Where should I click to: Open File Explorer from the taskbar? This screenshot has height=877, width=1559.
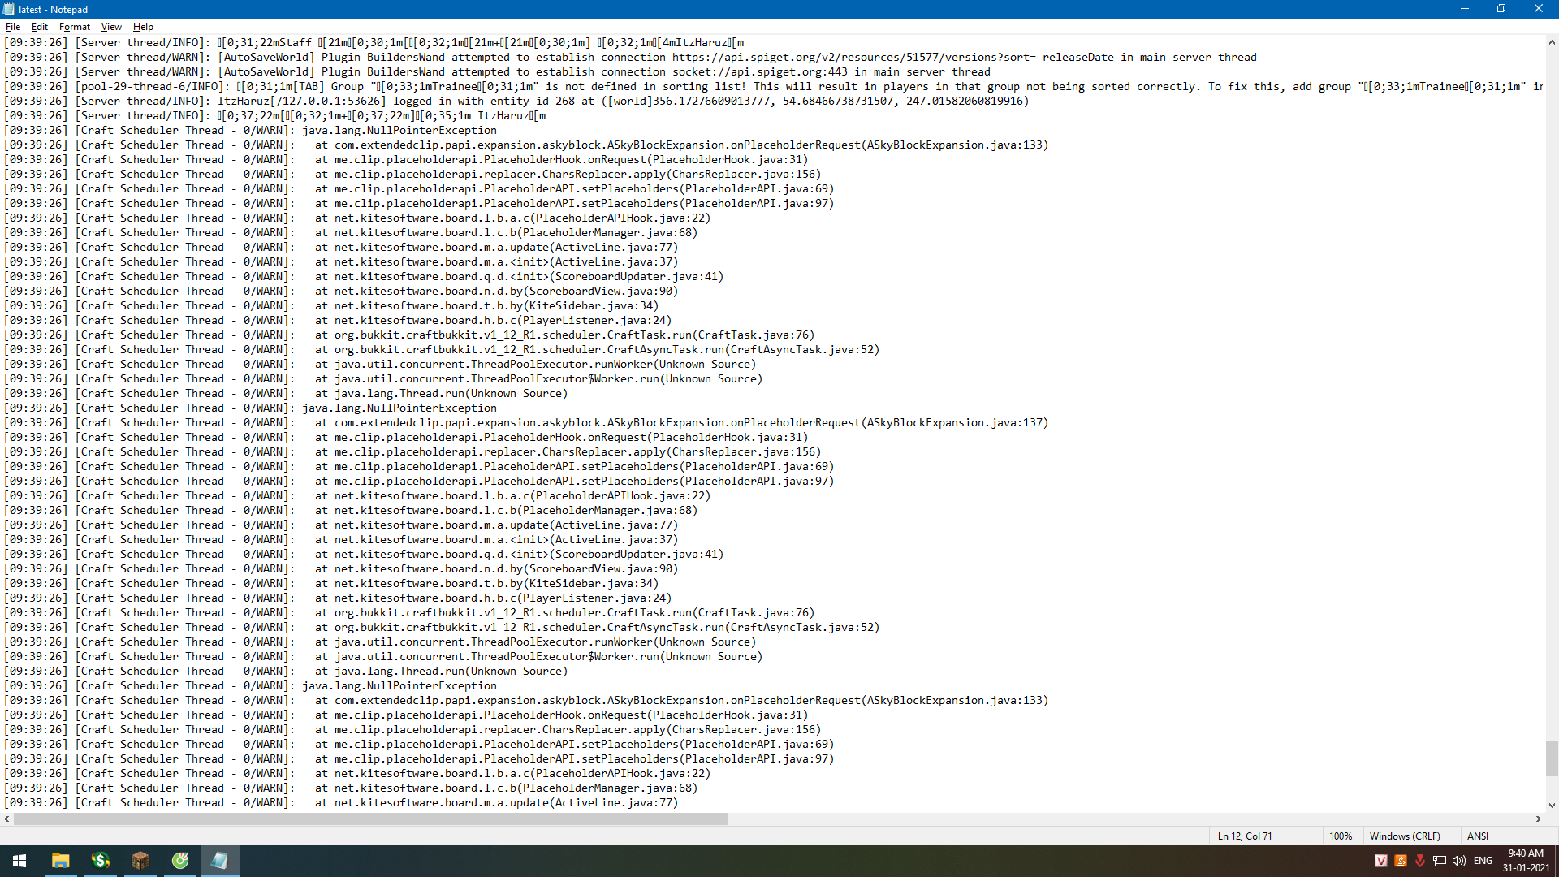point(60,861)
